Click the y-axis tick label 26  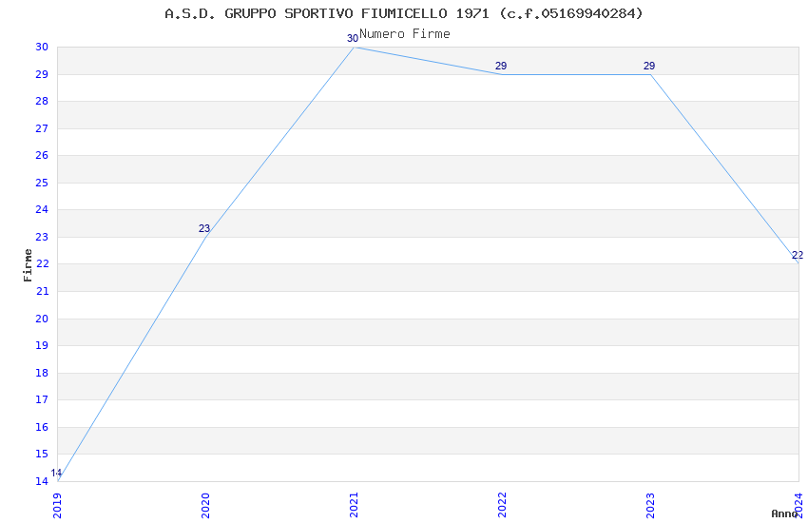(x=42, y=155)
